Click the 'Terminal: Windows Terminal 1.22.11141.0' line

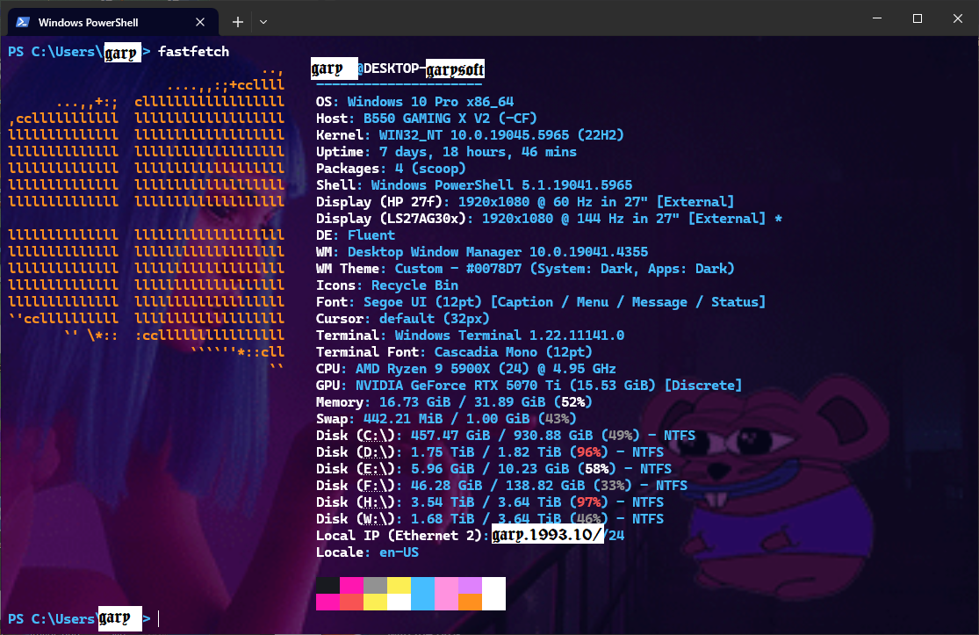(470, 336)
